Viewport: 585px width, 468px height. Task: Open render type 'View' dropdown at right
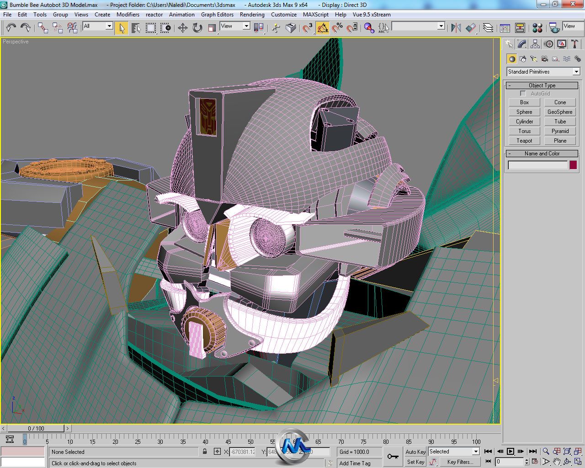[x=574, y=26]
